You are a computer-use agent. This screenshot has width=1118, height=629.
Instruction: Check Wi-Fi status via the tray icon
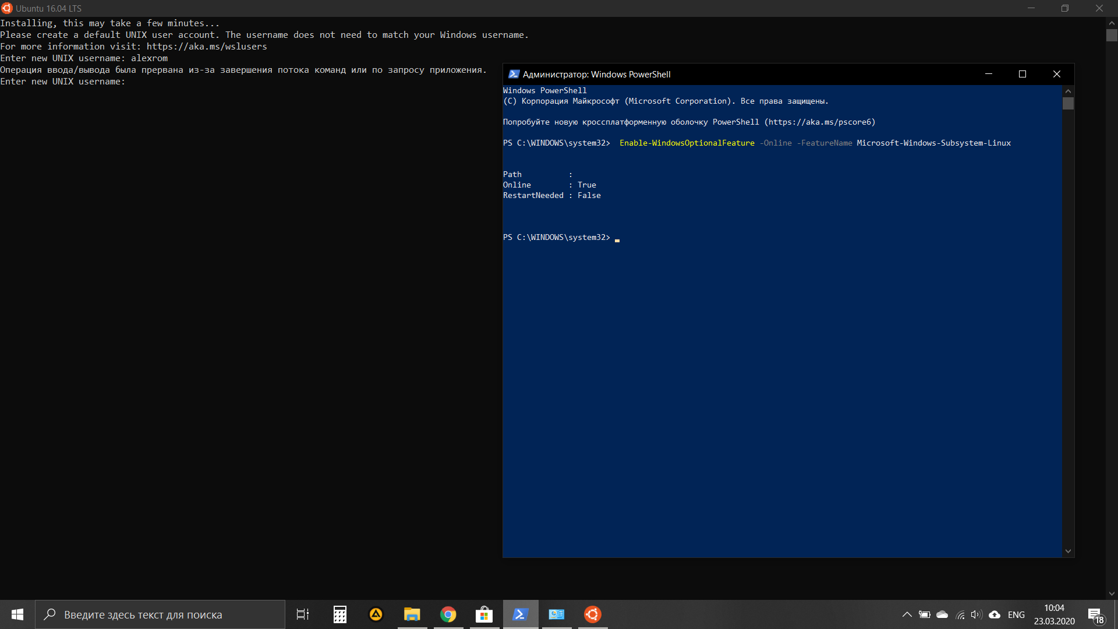959,614
